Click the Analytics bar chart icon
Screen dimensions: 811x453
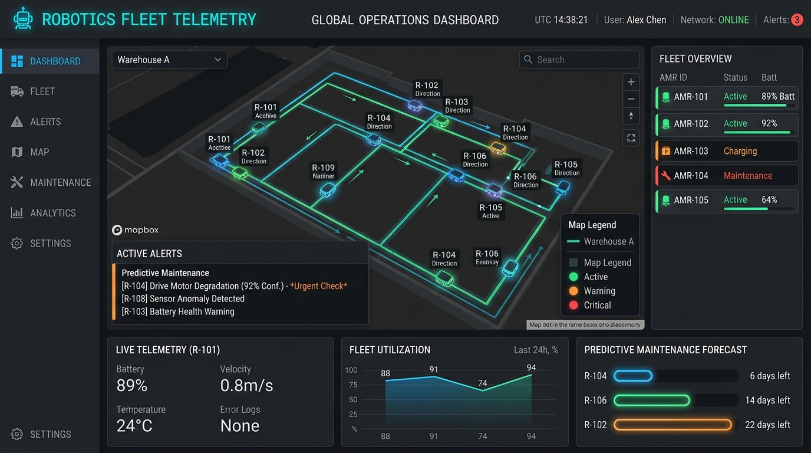[17, 213]
